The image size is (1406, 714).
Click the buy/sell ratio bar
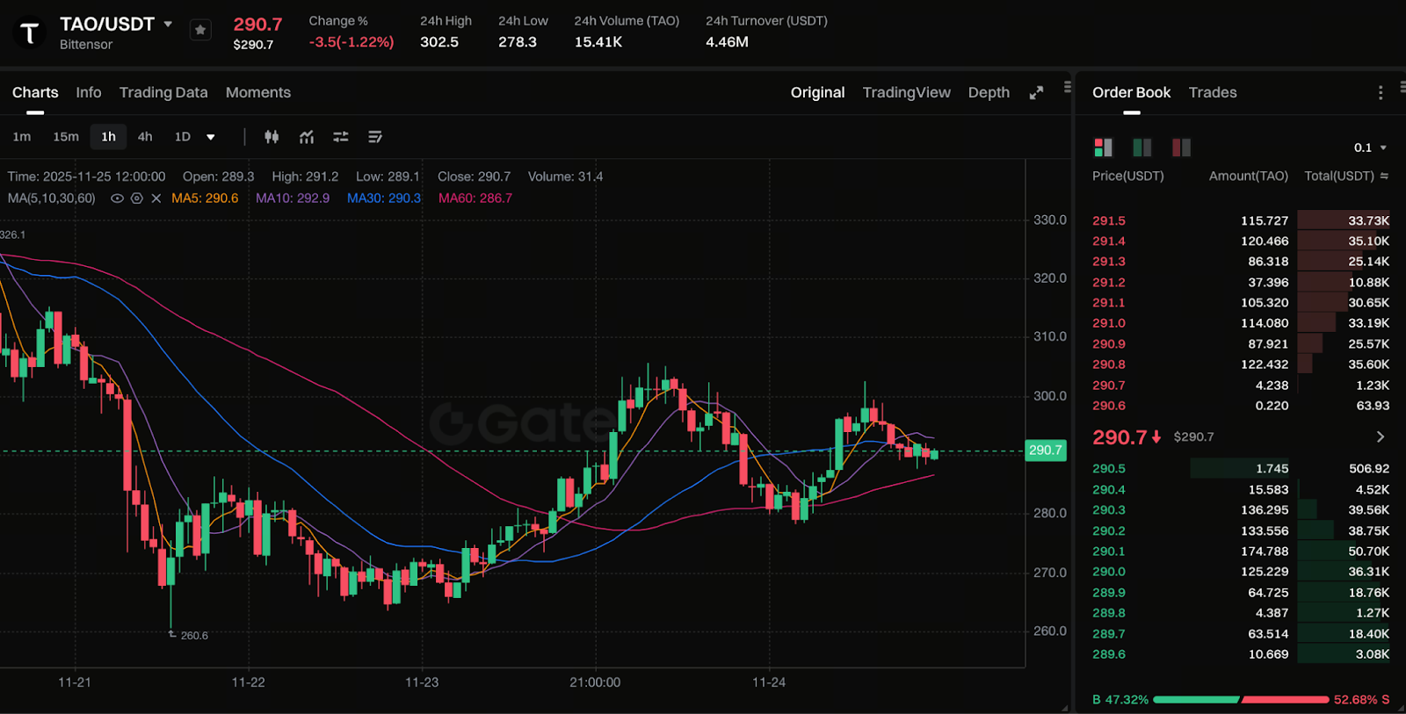tap(1241, 700)
